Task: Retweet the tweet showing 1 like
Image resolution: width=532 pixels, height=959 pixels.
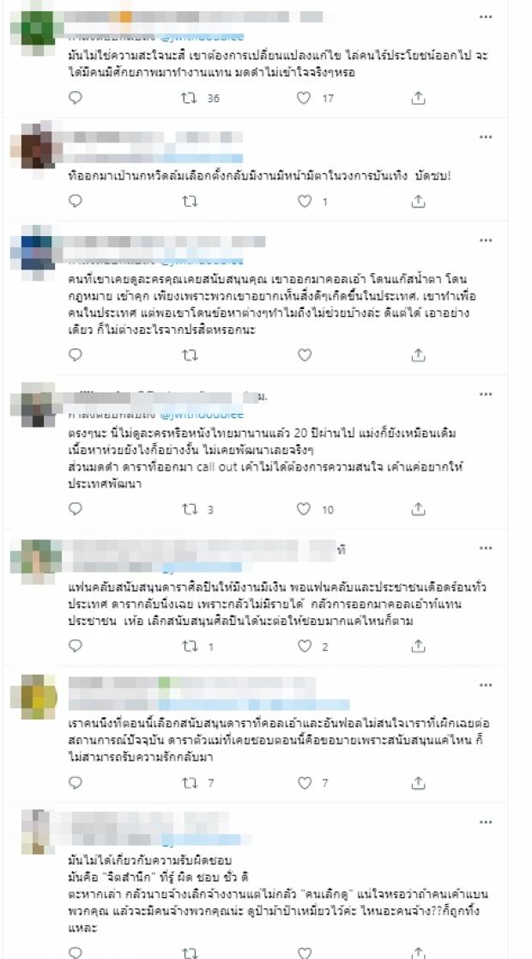Action: tap(190, 201)
